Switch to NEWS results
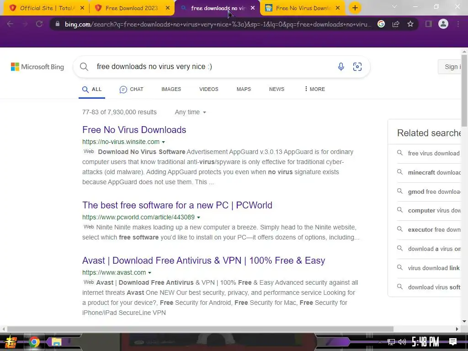 (x=277, y=89)
